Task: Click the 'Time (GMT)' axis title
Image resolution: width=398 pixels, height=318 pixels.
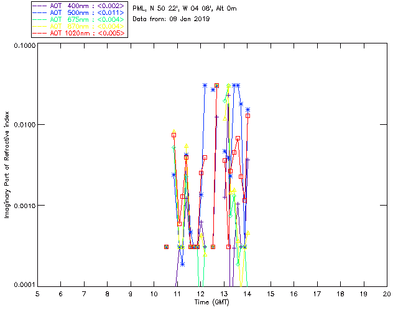Action: (x=211, y=302)
